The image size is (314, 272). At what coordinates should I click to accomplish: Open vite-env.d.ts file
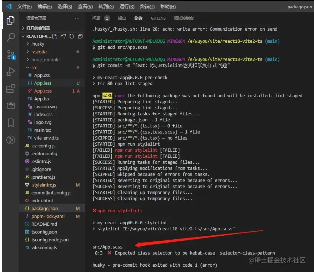[52, 138]
